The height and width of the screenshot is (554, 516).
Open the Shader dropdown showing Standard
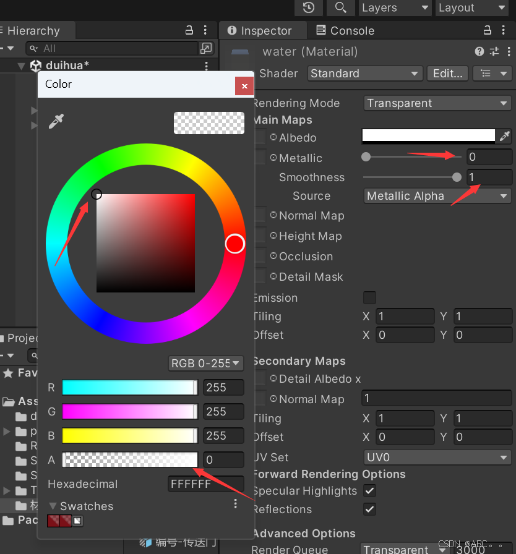pos(364,73)
